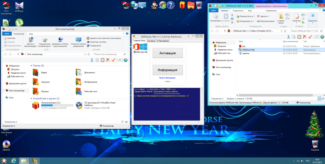Image resolution: width=325 pixels, height=164 pixels.
Task: Open the UltraISO desktop shortcut
Action: tap(6, 146)
